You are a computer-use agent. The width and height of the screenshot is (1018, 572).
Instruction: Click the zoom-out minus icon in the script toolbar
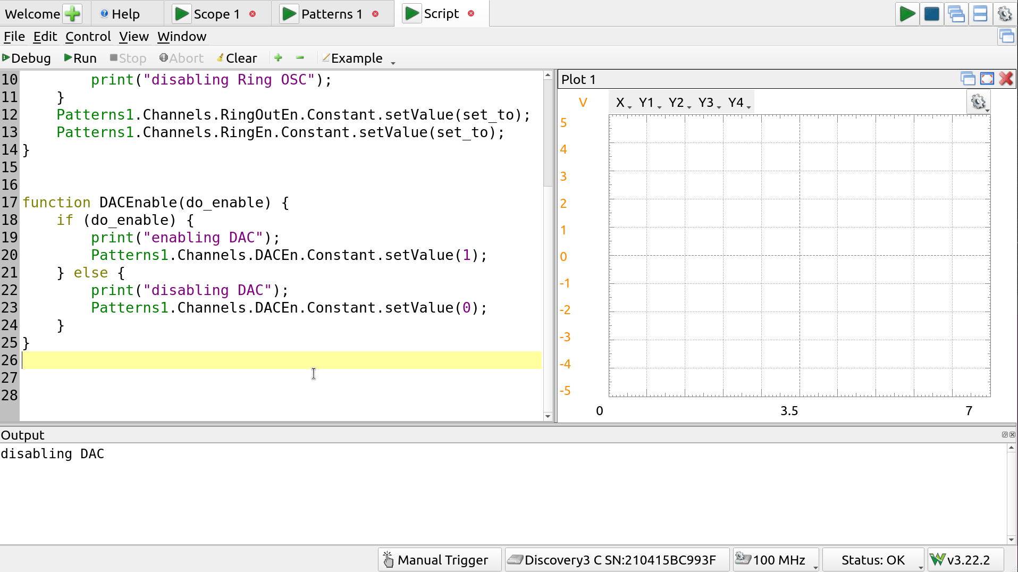click(300, 57)
